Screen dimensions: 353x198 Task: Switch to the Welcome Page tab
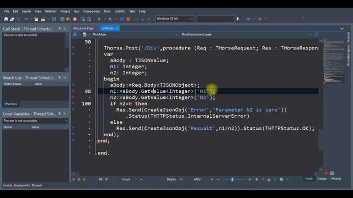83,28
